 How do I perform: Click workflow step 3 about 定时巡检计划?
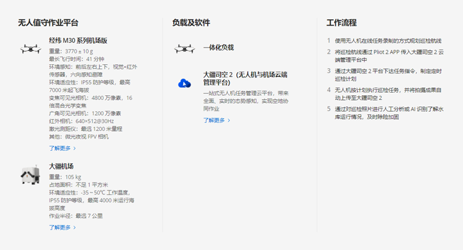(x=384, y=75)
